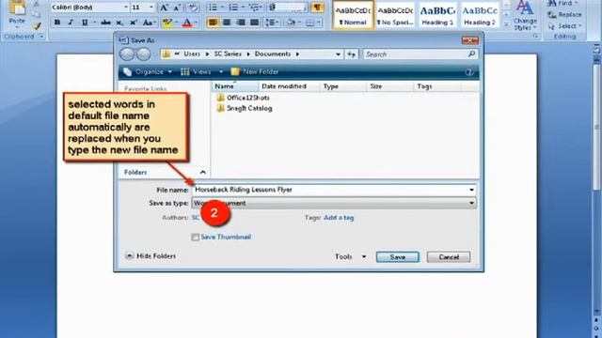
Task: Click the Format Painter brush icon
Action: coord(37,26)
